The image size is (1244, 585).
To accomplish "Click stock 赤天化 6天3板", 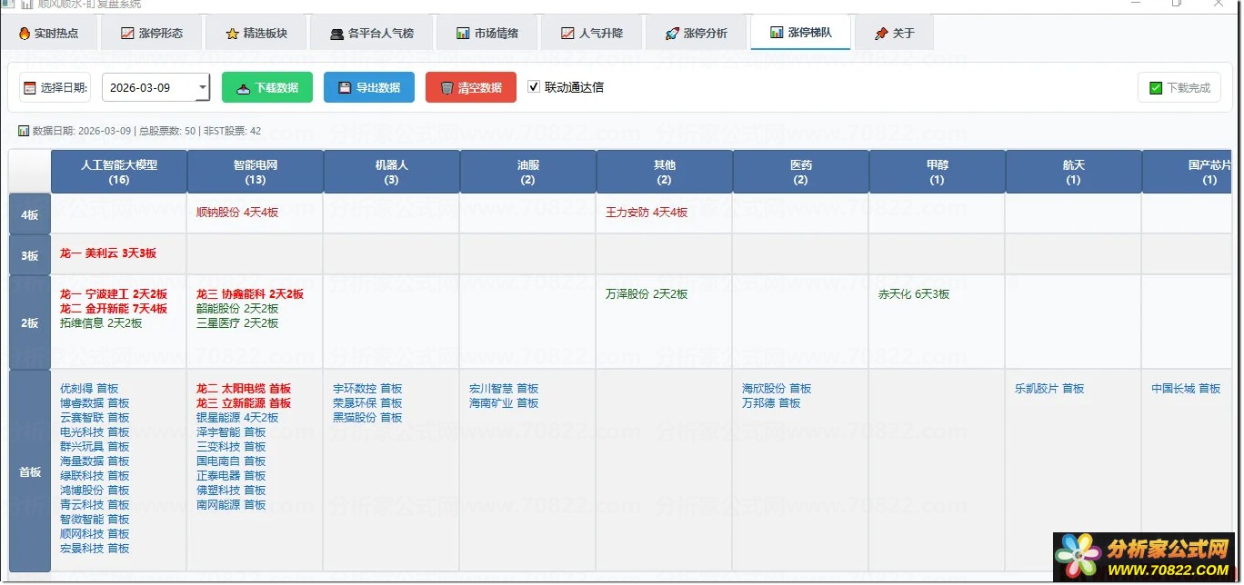I will coord(914,294).
